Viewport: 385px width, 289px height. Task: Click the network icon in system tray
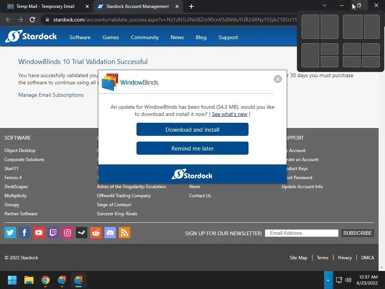coord(339,280)
